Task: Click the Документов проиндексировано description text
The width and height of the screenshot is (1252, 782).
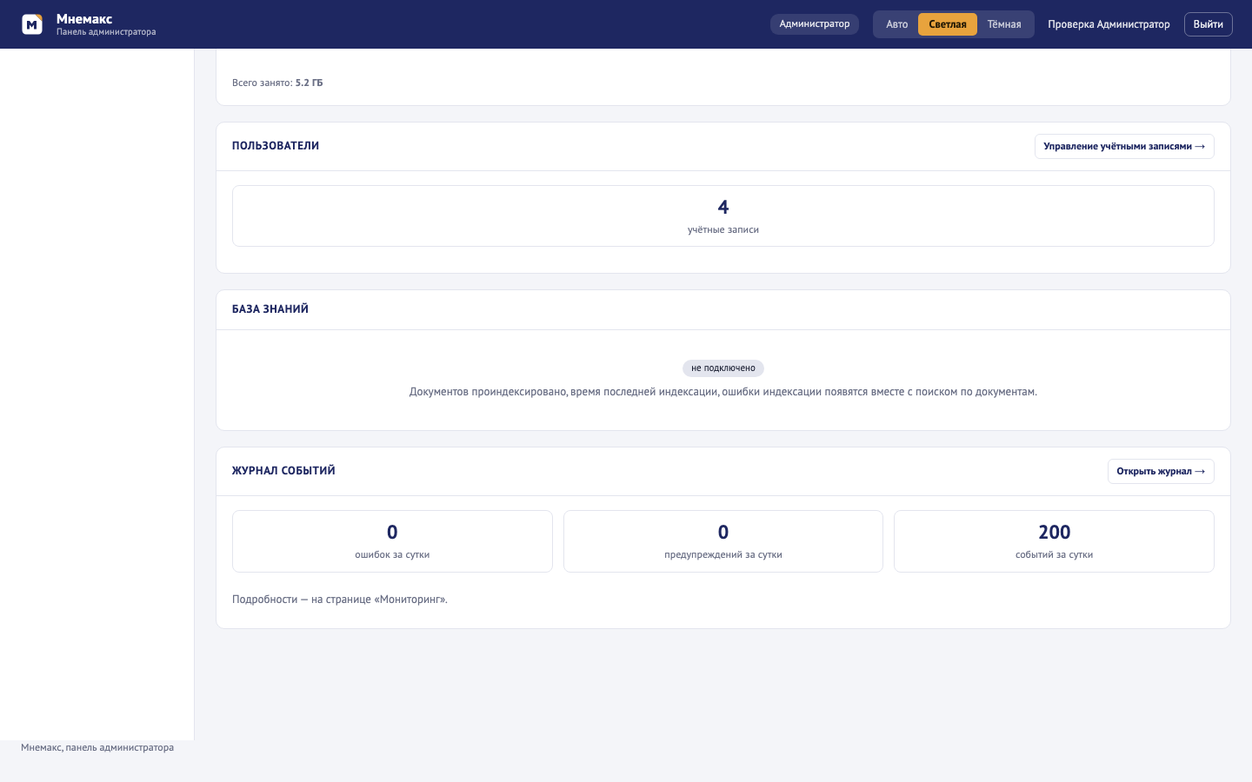Action: (x=723, y=392)
